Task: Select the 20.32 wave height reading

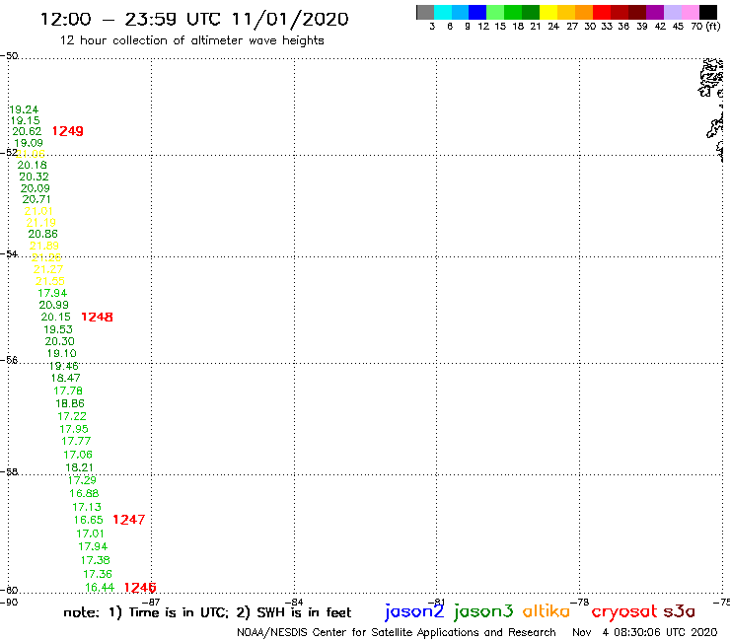Action: coord(34,177)
